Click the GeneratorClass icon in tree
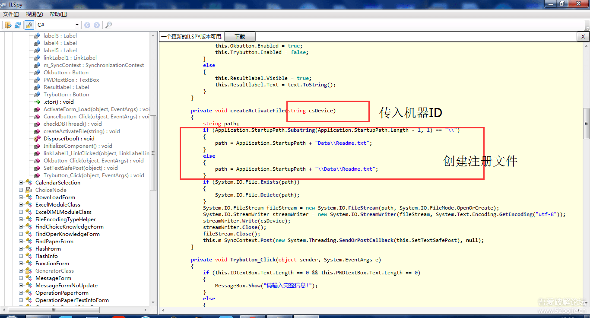This screenshot has width=590, height=318. (x=29, y=271)
